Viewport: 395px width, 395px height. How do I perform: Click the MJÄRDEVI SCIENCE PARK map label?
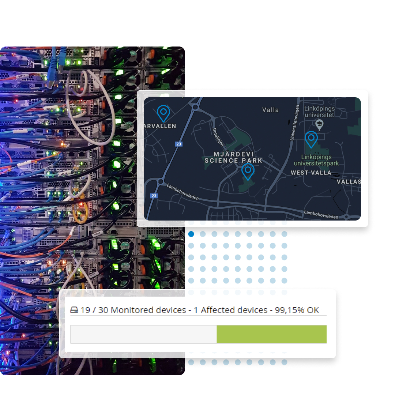click(234, 157)
